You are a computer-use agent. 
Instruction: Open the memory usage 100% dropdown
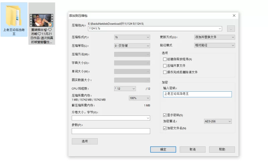tap(139, 98)
